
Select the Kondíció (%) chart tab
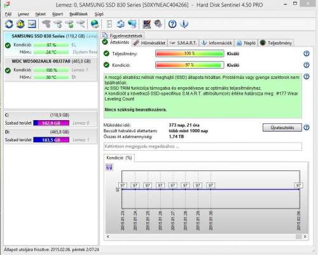pyautogui.click(x=119, y=158)
